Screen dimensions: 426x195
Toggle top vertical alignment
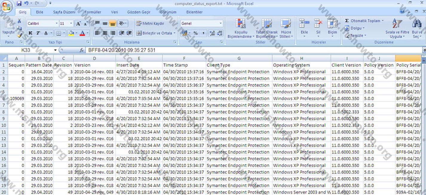97,23
